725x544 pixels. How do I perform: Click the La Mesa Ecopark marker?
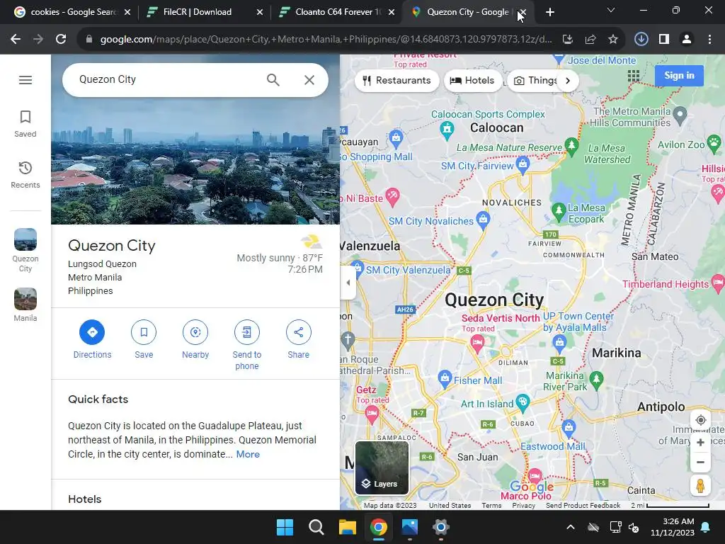(x=559, y=211)
